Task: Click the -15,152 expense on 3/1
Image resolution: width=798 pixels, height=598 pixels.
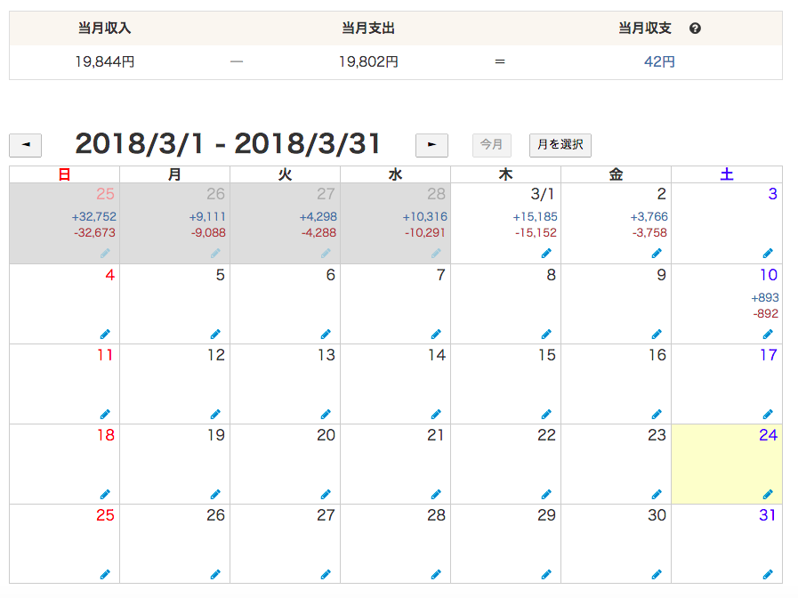Action: click(x=536, y=233)
